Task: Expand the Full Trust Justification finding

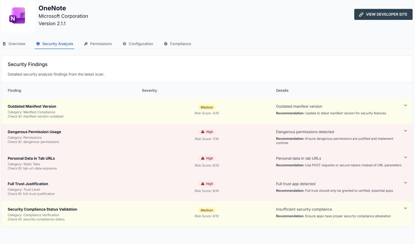Action: pos(405,183)
